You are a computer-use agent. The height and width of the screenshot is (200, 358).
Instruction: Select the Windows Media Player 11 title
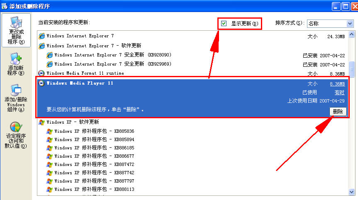click(x=80, y=83)
